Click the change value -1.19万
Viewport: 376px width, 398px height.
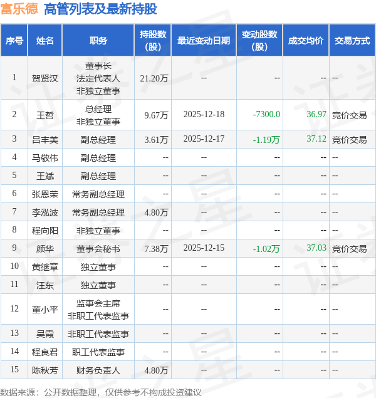tap(266, 140)
